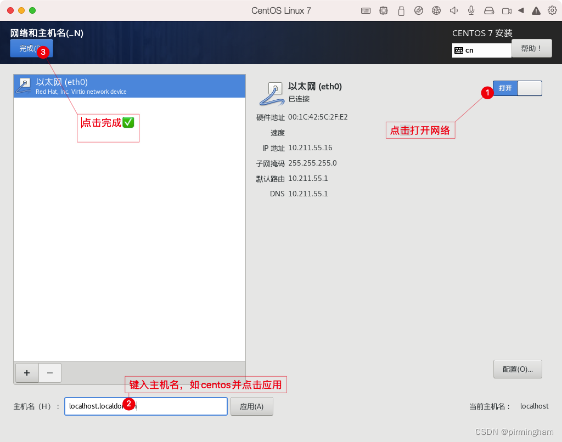Click the 帮助！ help button
The height and width of the screenshot is (442, 562).
pos(531,48)
